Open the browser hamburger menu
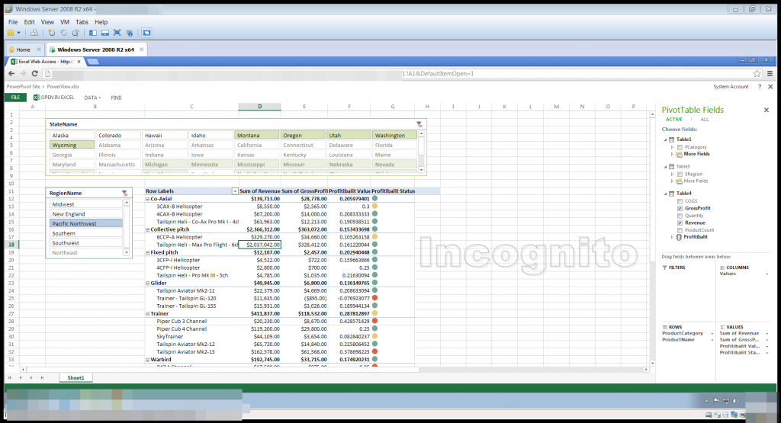Viewport: 781px width, 423px height. tap(770, 74)
